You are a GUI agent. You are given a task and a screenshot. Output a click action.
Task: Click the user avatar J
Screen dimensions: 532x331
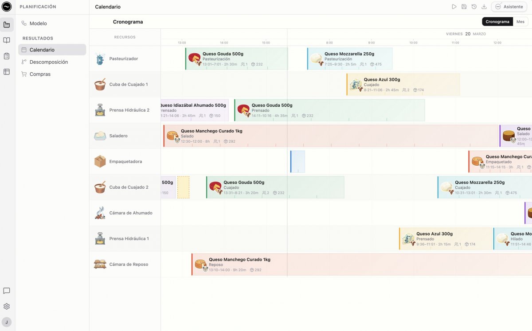click(7, 322)
